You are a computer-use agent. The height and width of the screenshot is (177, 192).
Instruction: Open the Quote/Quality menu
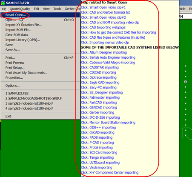tap(20, 9)
